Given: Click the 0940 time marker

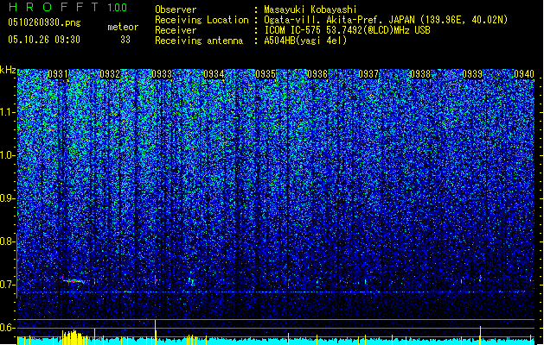Looking at the screenshot, I should click(x=524, y=74).
